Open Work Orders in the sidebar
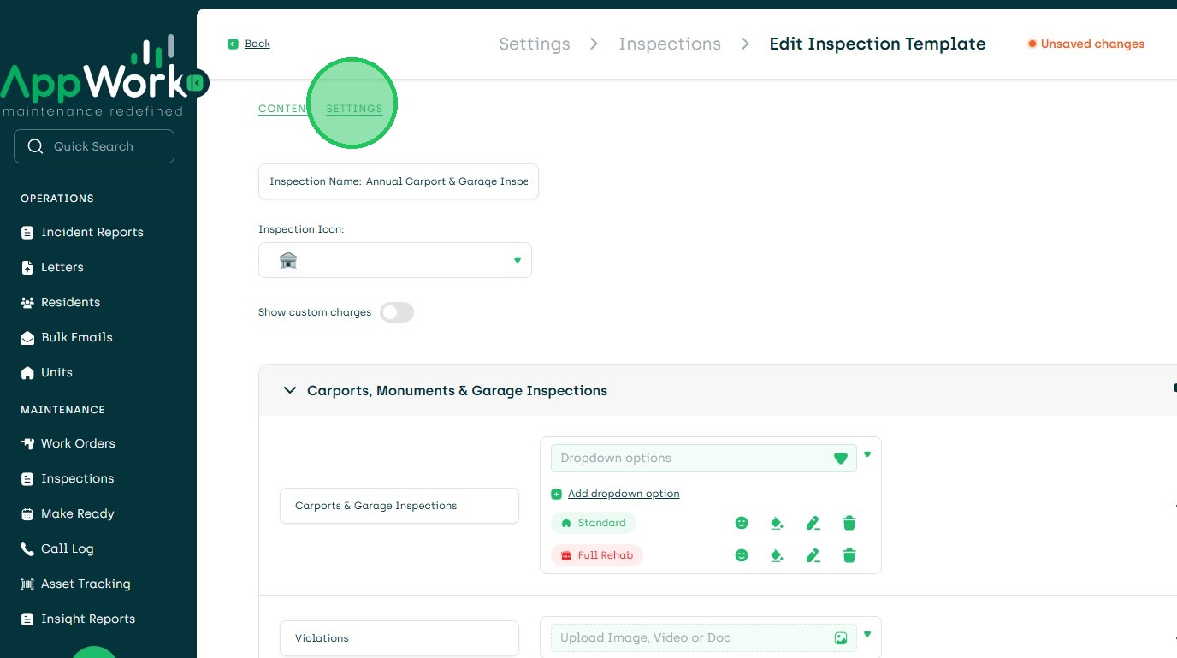 [78, 443]
